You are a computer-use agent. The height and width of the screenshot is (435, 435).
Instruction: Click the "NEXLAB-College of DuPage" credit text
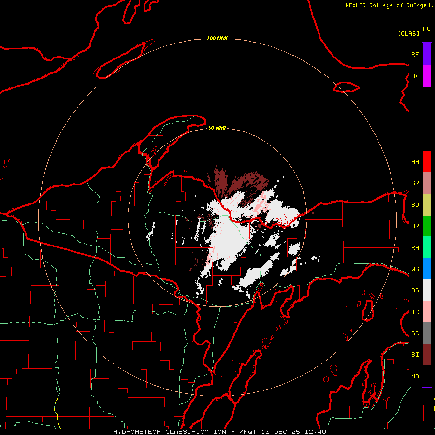pos(387,5)
